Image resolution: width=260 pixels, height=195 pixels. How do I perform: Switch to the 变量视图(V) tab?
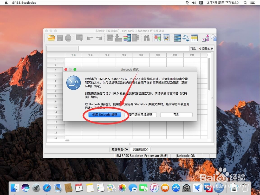click(141, 149)
